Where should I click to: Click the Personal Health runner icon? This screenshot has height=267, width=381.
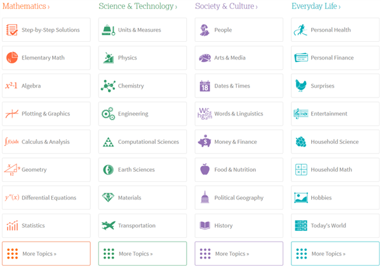pos(301,30)
